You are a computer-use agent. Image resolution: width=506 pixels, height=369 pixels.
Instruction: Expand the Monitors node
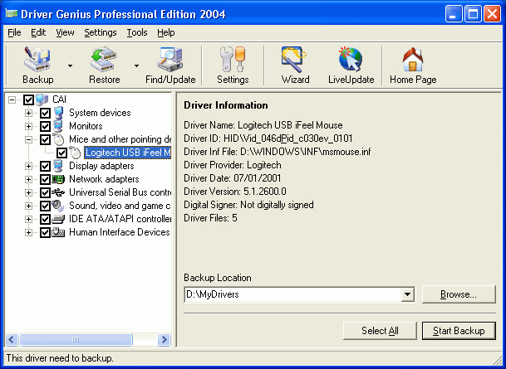(28, 126)
